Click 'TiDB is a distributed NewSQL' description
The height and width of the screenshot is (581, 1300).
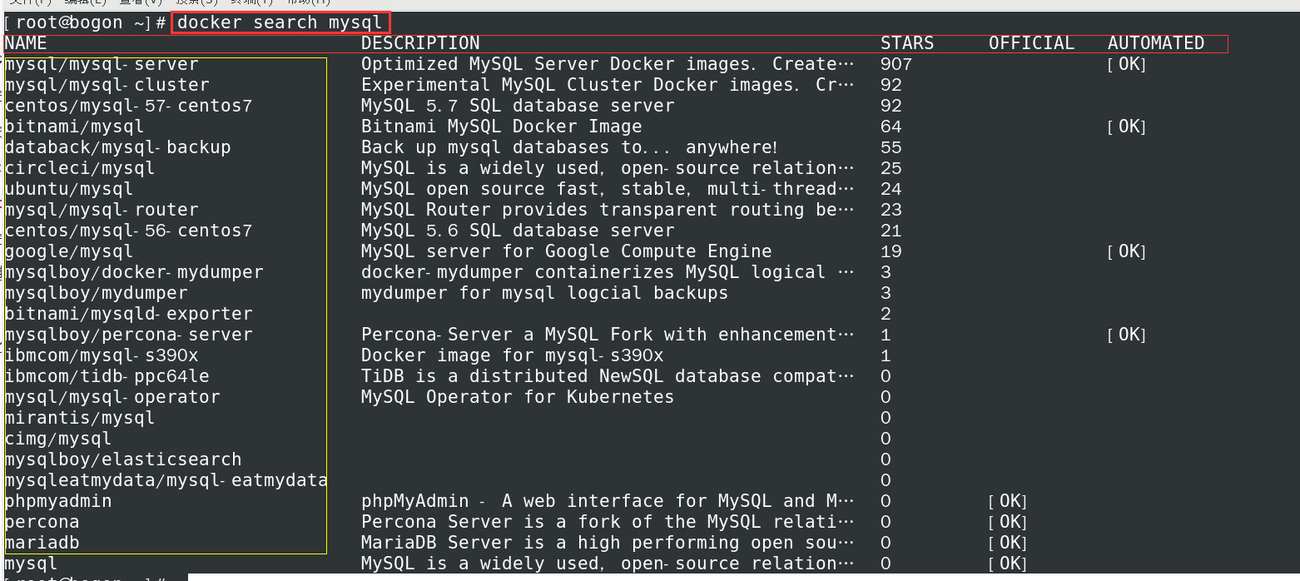pos(608,376)
